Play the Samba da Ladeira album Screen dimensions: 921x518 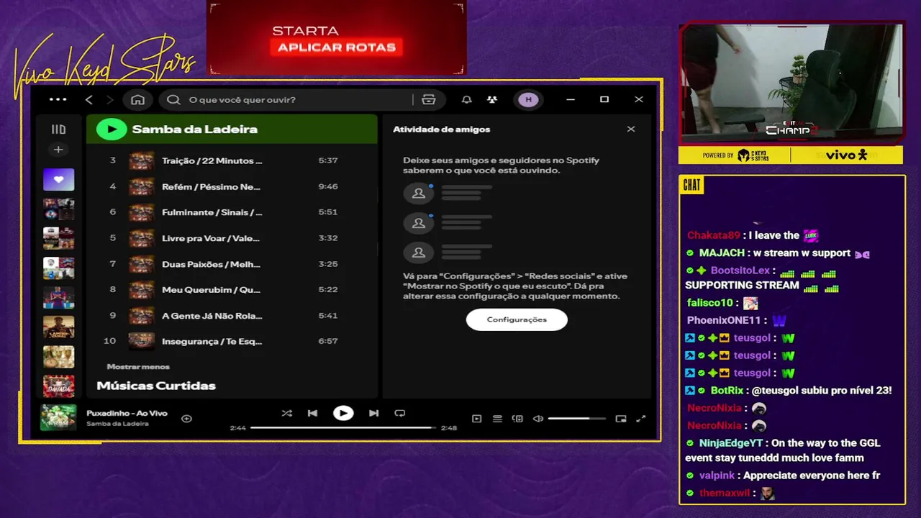point(112,129)
